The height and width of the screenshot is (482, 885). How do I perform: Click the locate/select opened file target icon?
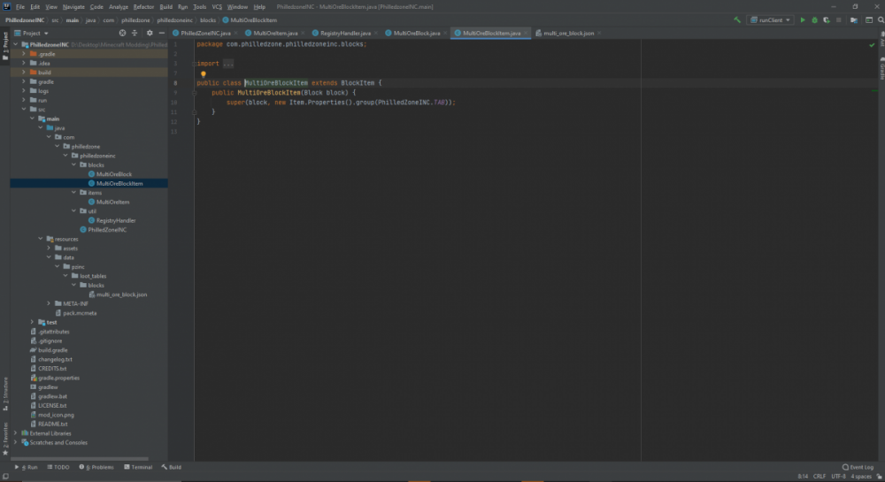point(122,34)
